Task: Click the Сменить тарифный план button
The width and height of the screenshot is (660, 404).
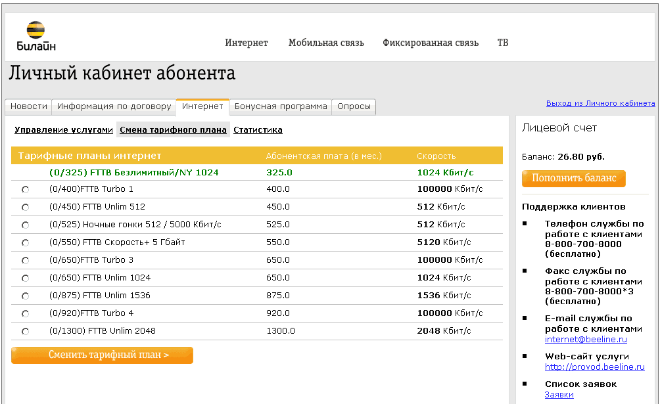Action: coord(103,355)
